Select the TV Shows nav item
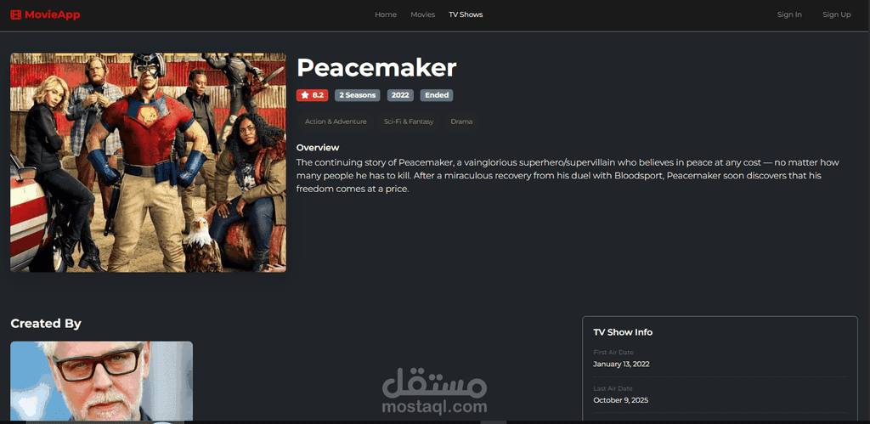 point(466,14)
